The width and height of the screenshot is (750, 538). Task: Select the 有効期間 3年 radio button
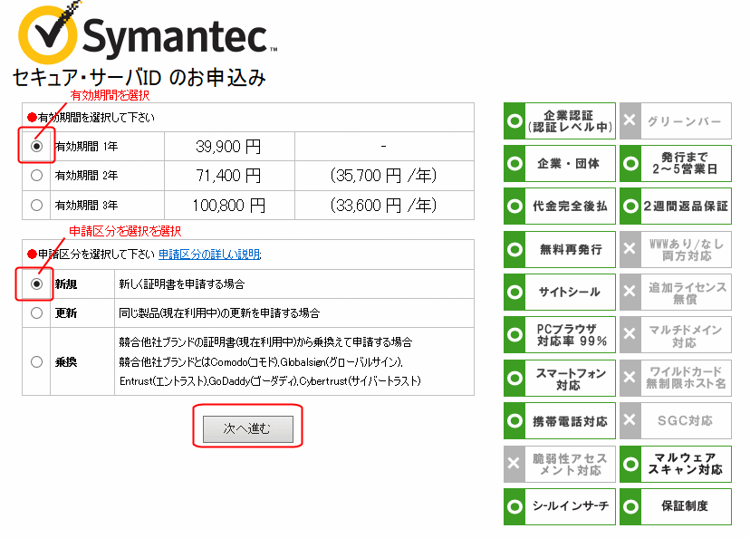point(36,206)
